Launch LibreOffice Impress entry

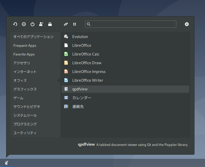125,72
